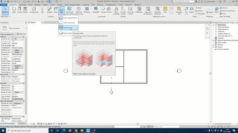Toggle Recorte de anotación checkbox
Screen dimensions: 238x133
13,90
